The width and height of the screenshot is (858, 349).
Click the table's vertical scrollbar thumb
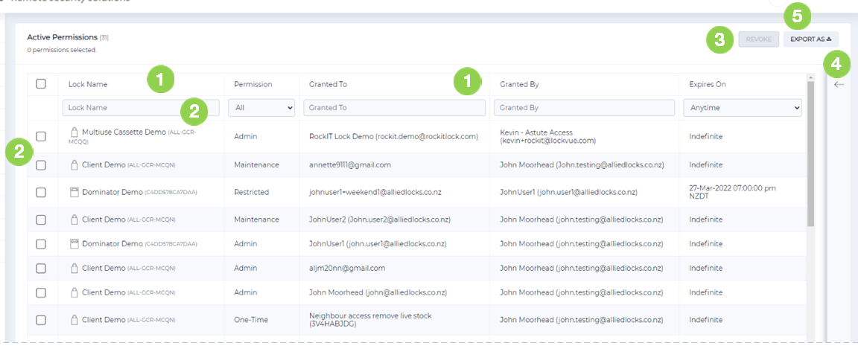[x=811, y=153]
